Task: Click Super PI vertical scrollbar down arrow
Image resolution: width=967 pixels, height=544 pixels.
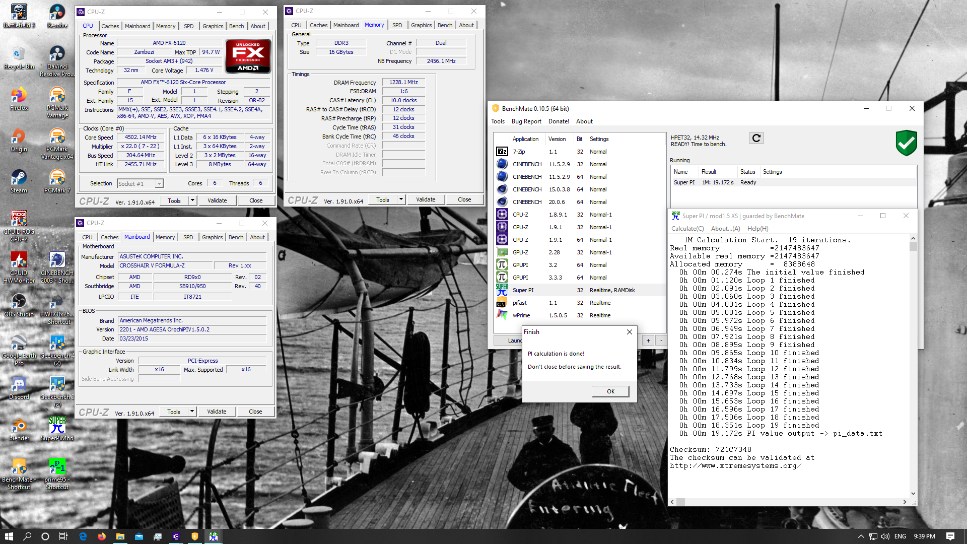Action: [x=913, y=494]
